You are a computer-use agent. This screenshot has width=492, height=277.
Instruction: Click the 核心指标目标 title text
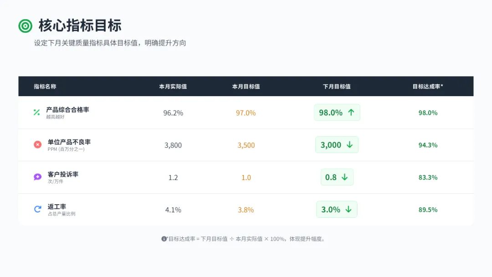[80, 26]
